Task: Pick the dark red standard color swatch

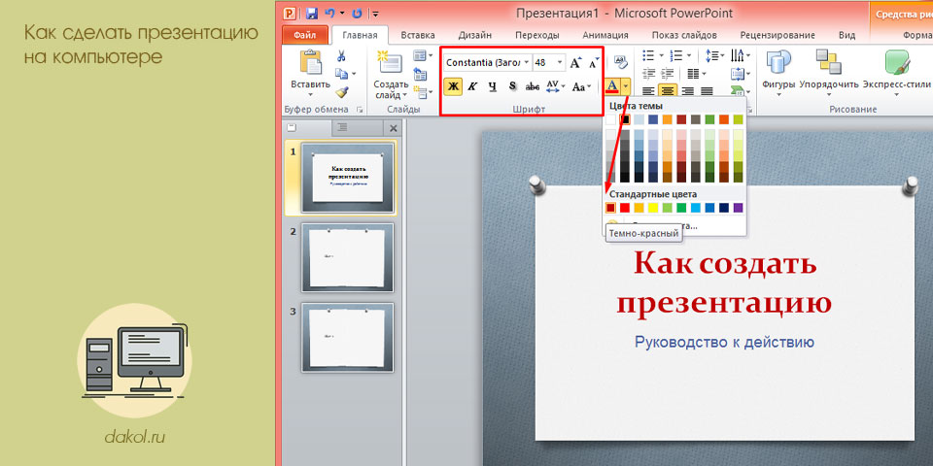Action: tap(610, 208)
